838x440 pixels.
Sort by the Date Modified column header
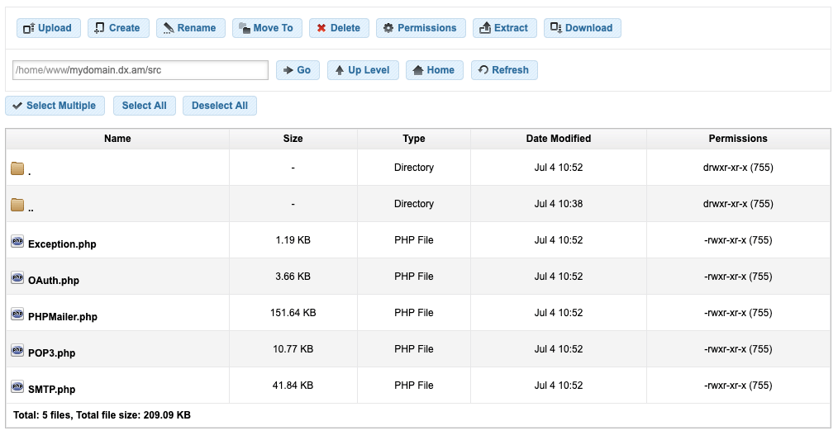558,139
